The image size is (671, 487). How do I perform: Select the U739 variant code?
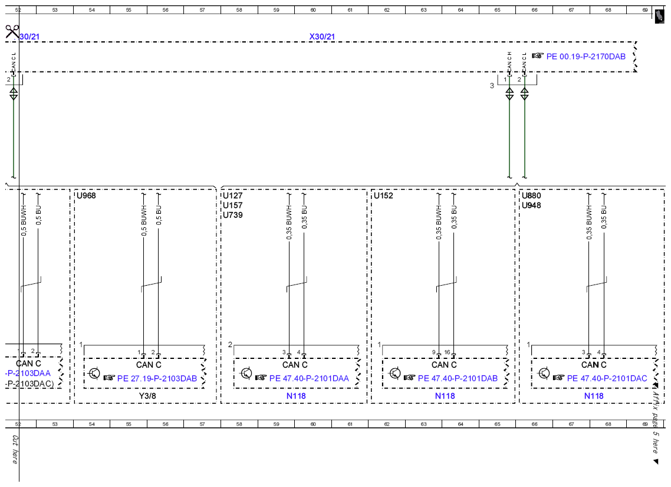coord(232,215)
